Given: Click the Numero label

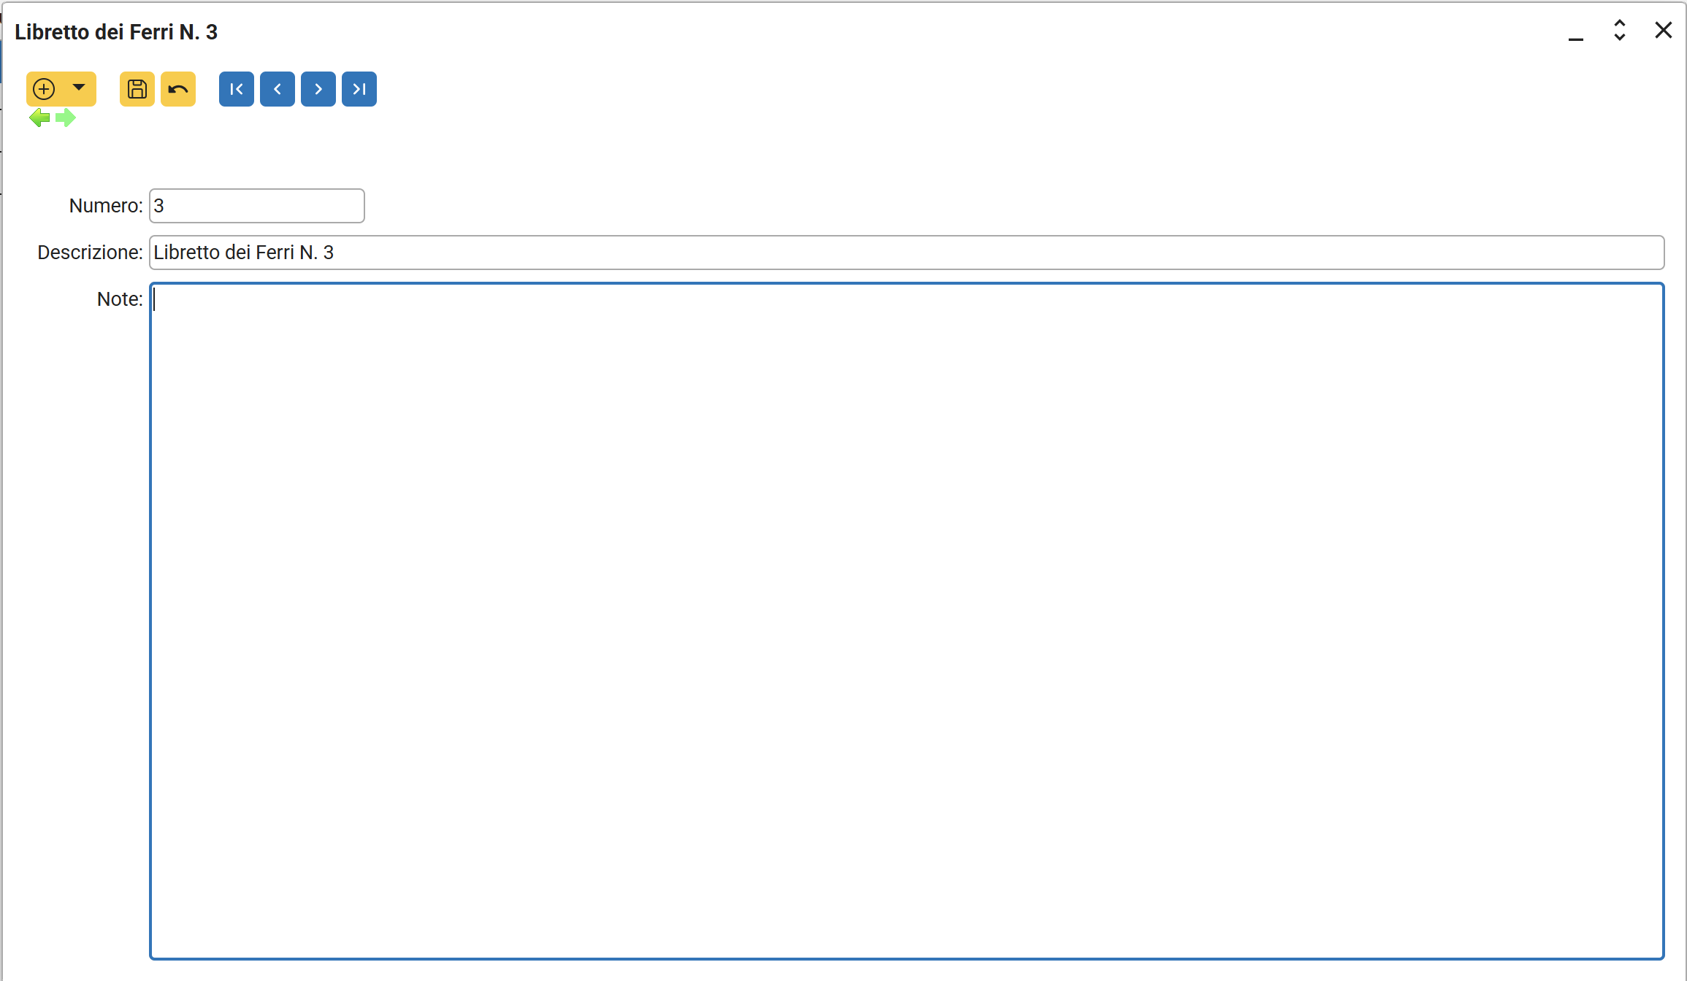Looking at the screenshot, I should (x=106, y=206).
